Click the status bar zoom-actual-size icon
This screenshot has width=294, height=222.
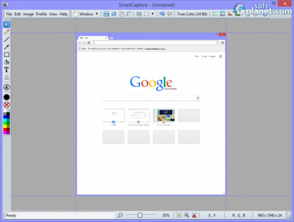(186, 215)
